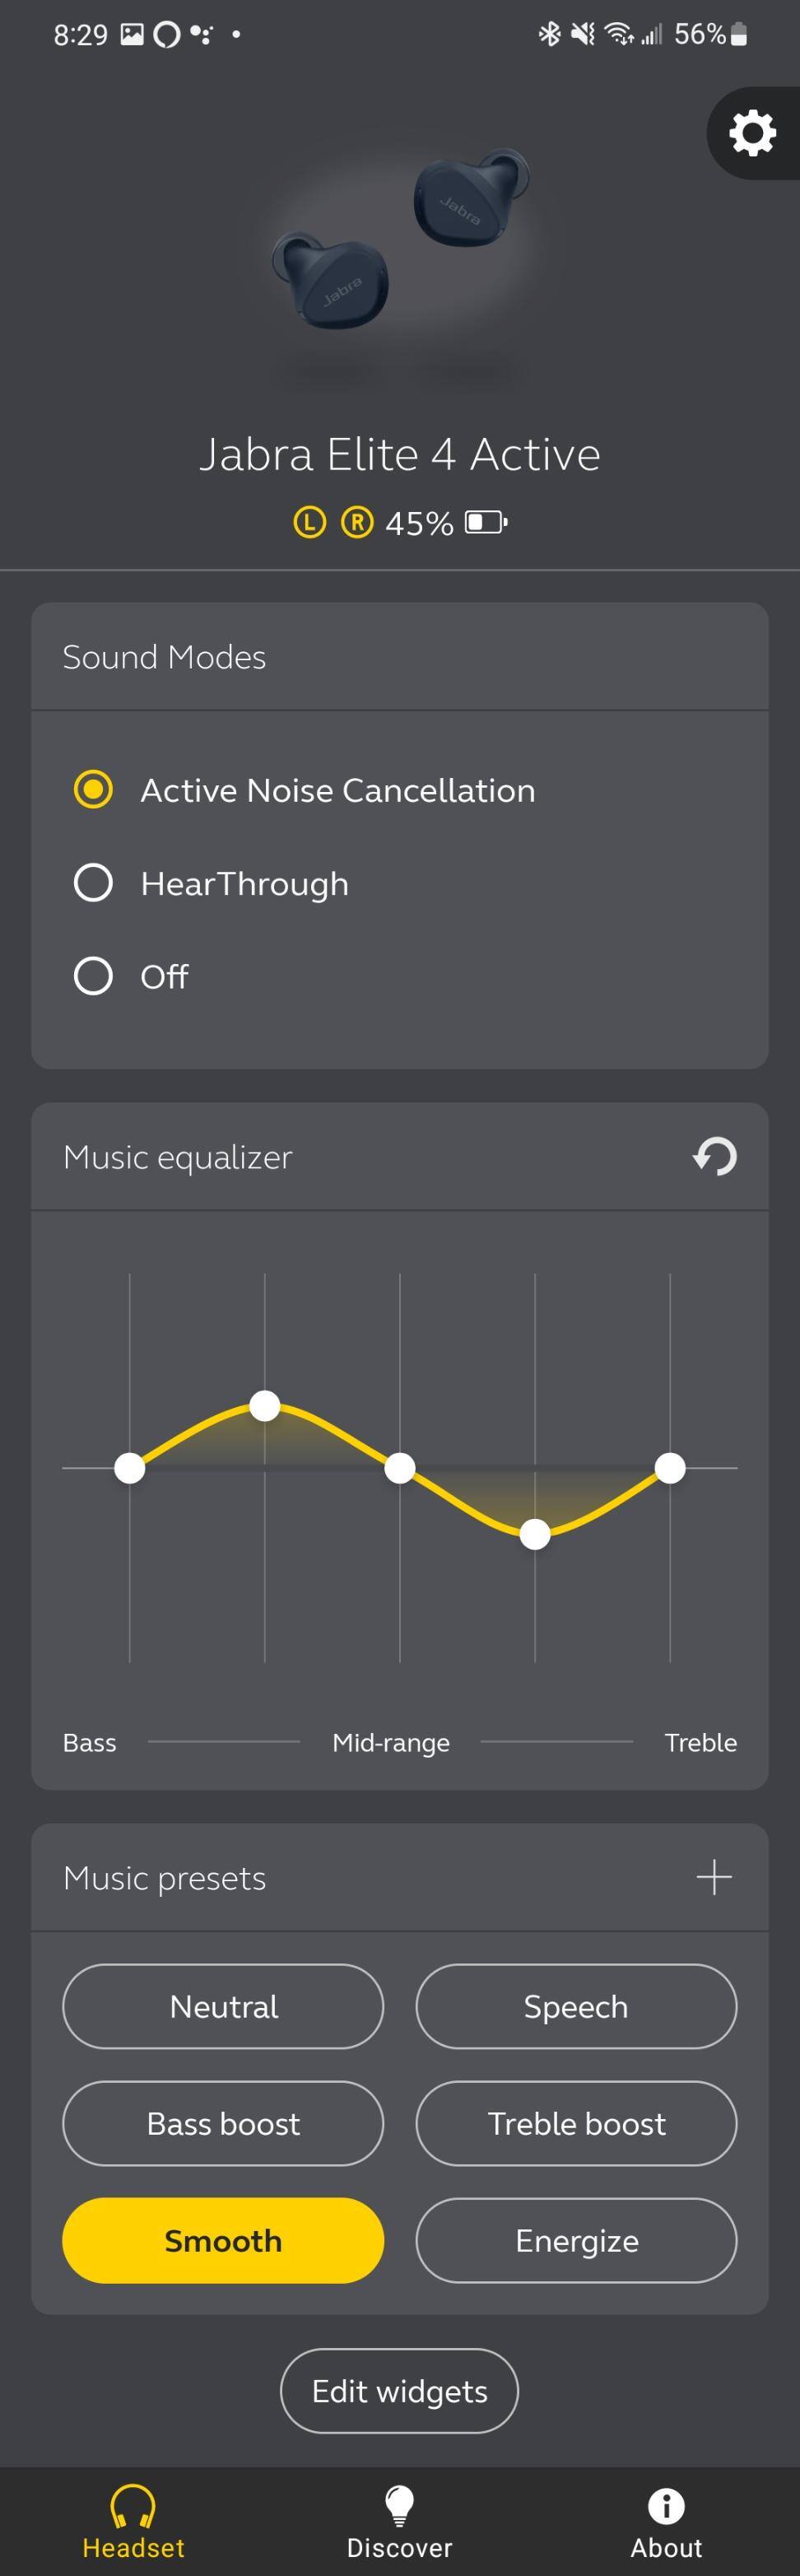Select Active Noise Cancellation sound mode

(93, 790)
